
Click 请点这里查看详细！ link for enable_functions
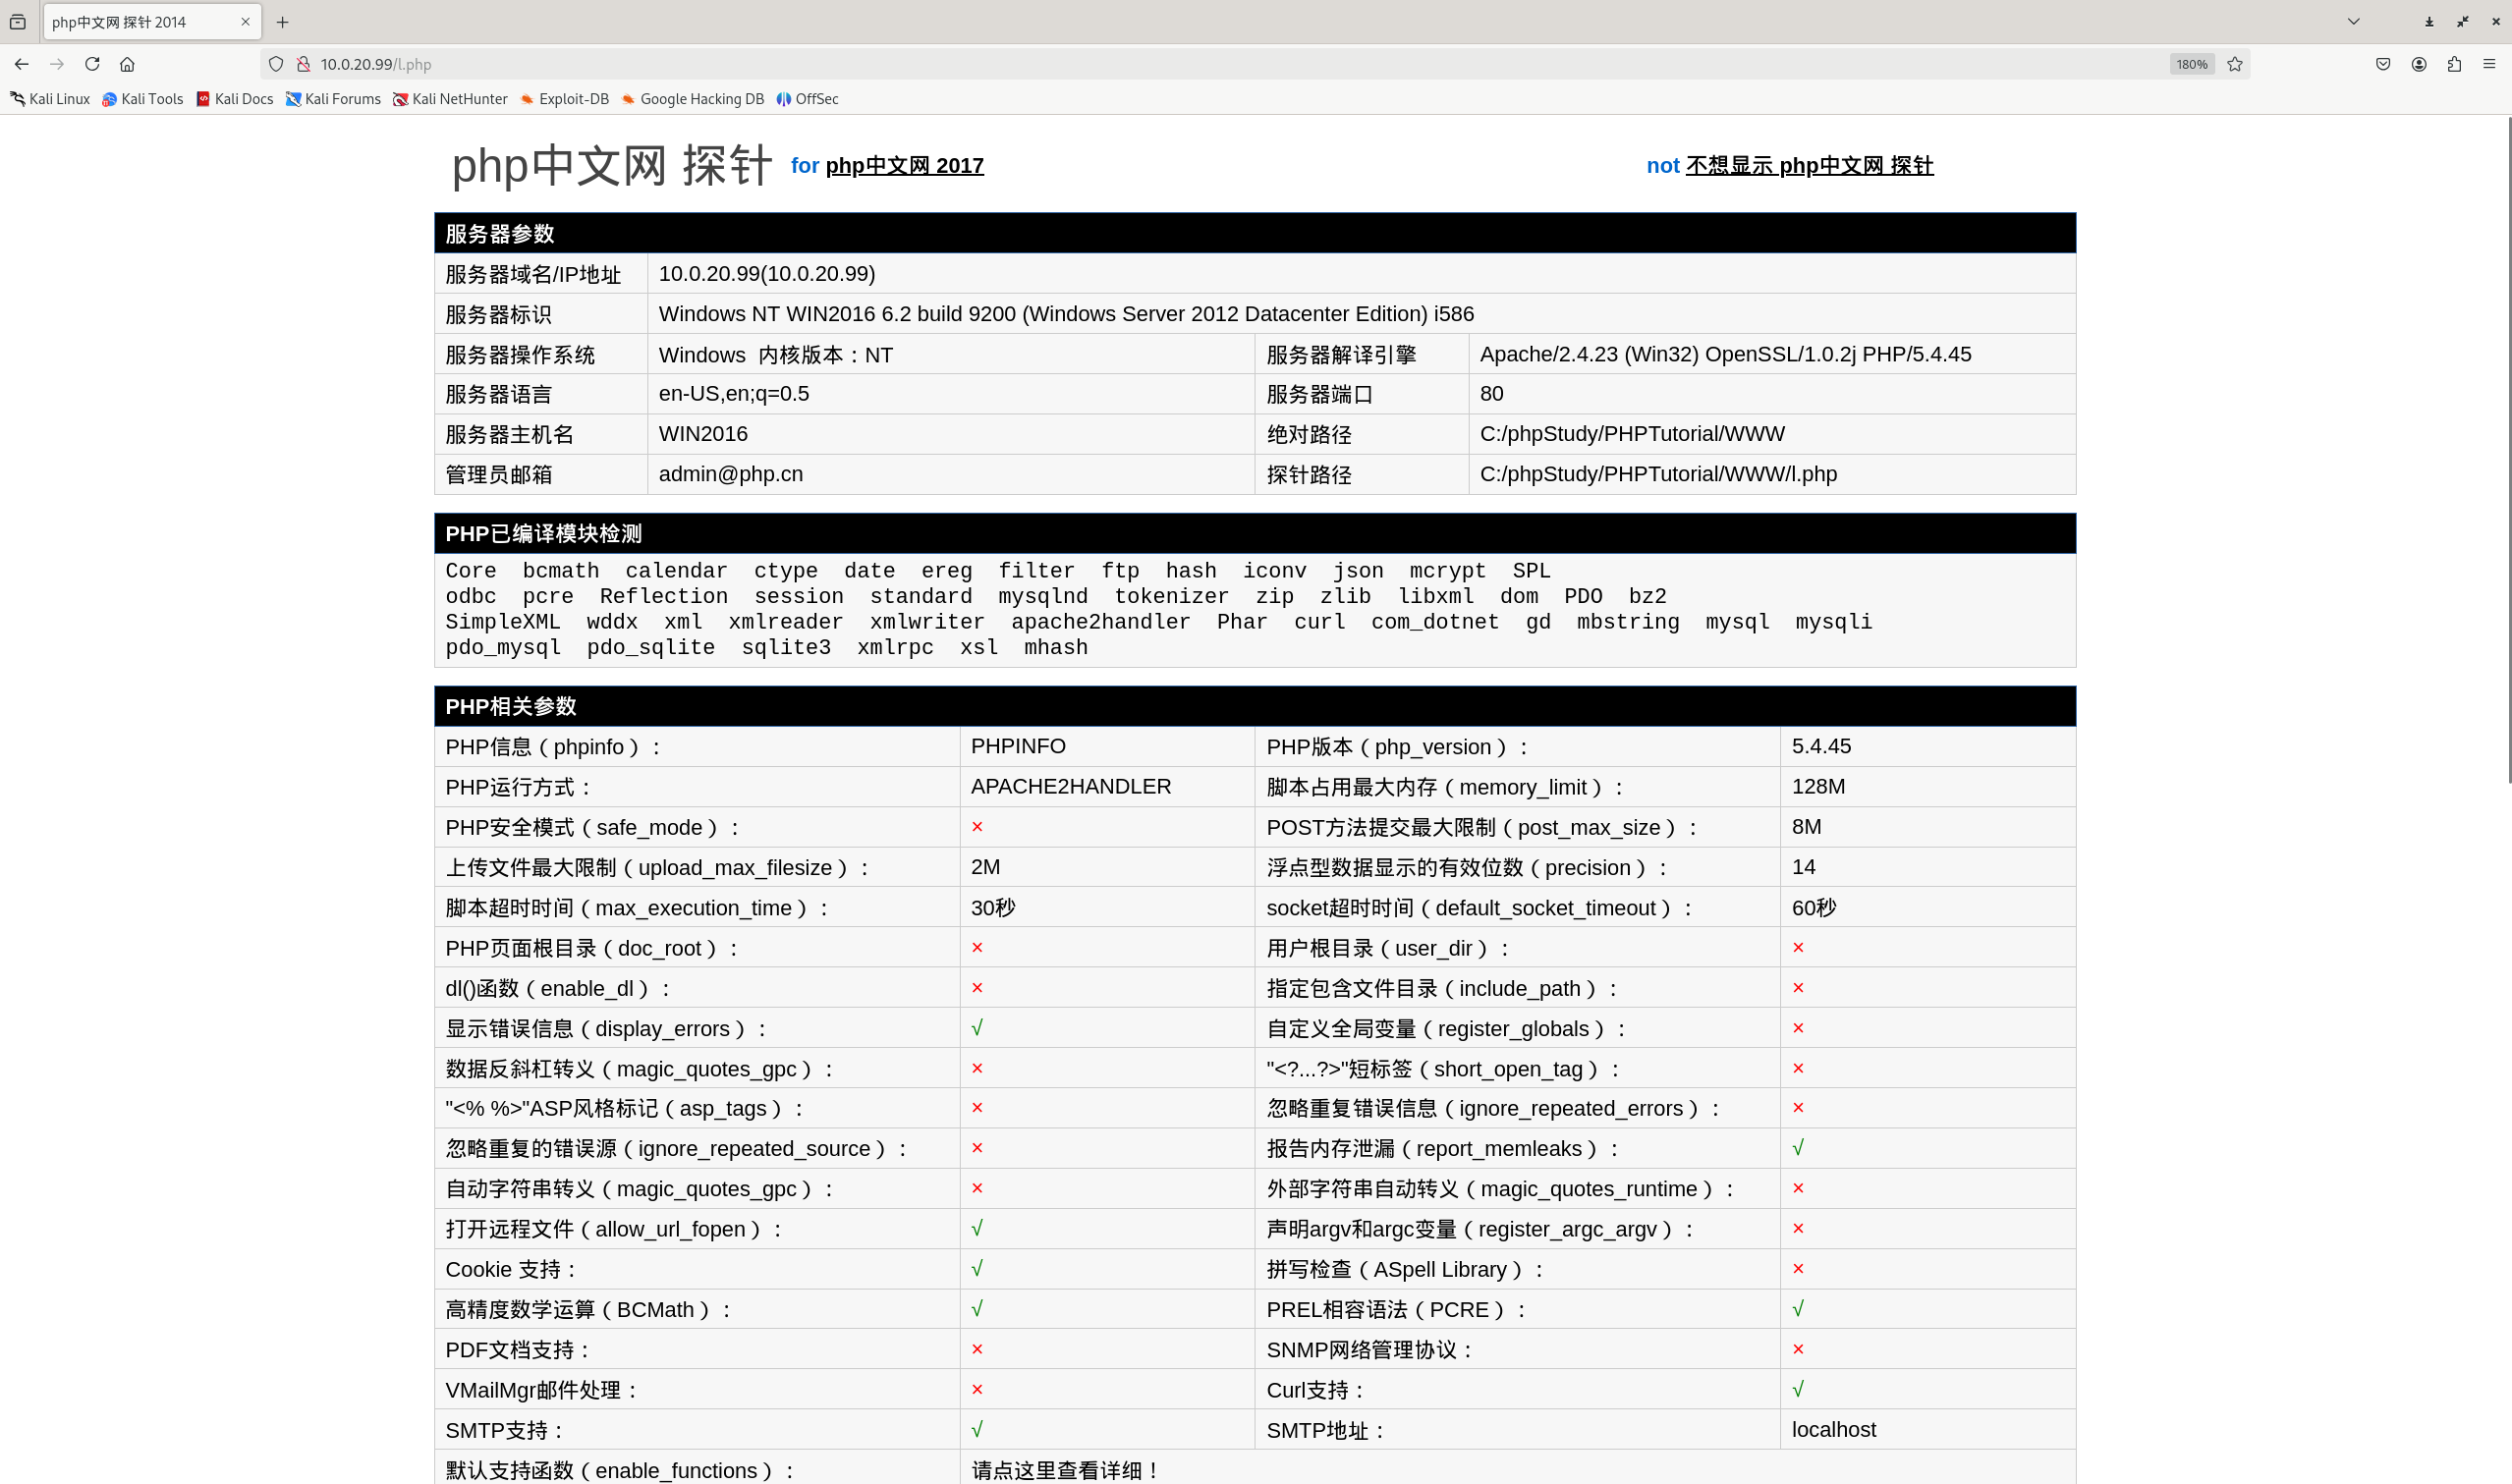[1065, 1470]
